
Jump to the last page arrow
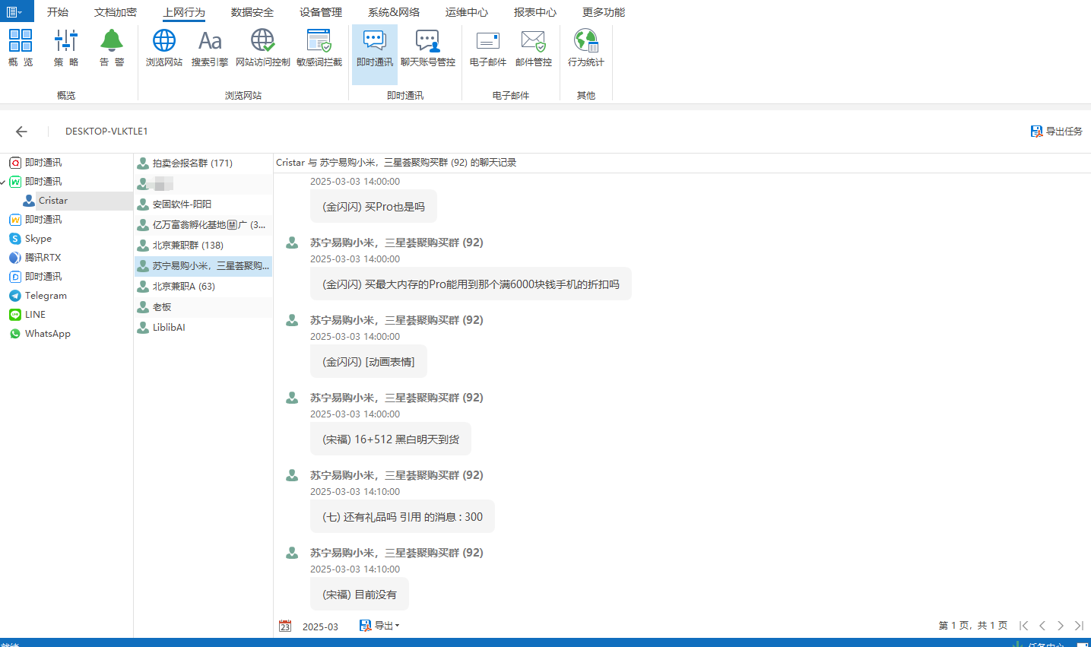tap(1079, 626)
